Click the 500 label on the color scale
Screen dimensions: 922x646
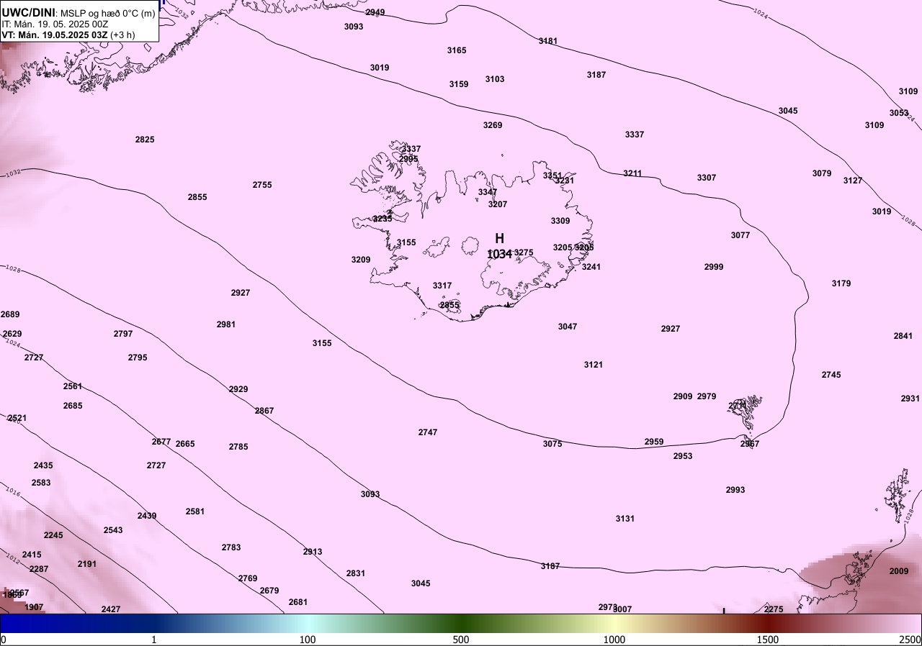tap(461, 639)
